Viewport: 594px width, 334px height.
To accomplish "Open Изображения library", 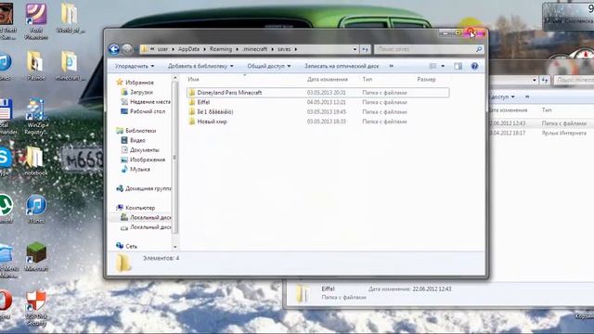I will [x=148, y=160].
